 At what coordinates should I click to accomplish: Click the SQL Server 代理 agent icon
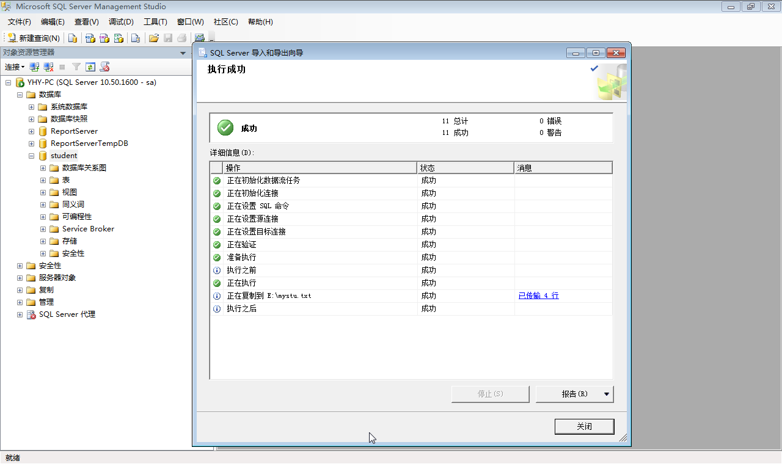[x=31, y=314]
